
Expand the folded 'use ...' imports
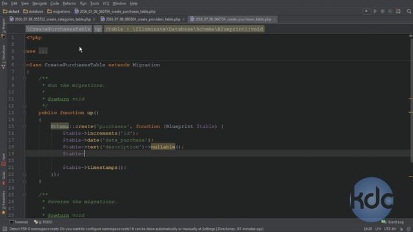click(43, 52)
